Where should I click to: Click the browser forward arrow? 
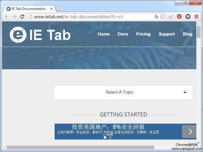pyautogui.click(x=14, y=17)
